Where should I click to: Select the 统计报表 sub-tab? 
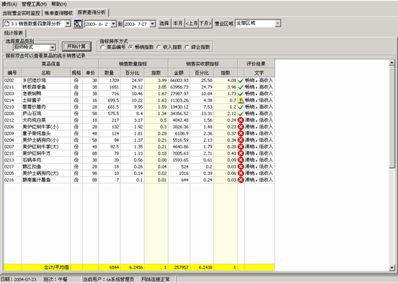click(x=14, y=33)
